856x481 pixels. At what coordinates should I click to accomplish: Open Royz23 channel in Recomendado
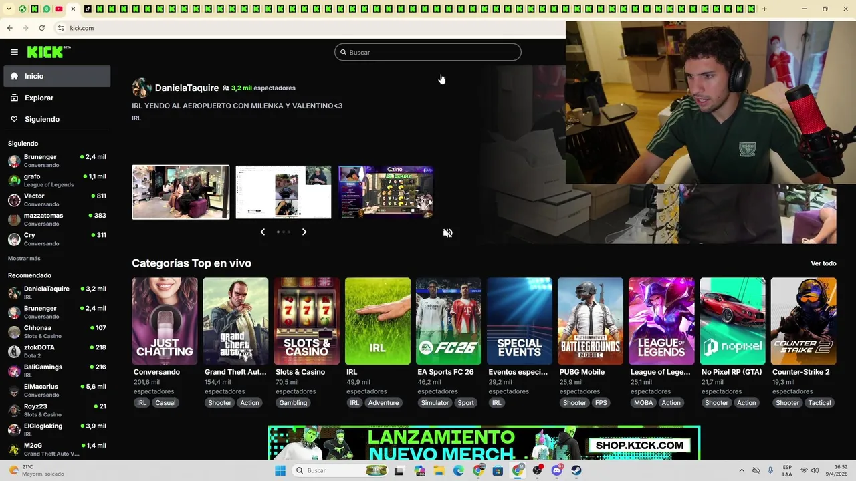click(57, 410)
